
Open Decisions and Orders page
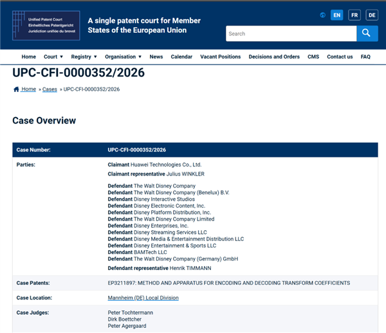(274, 57)
